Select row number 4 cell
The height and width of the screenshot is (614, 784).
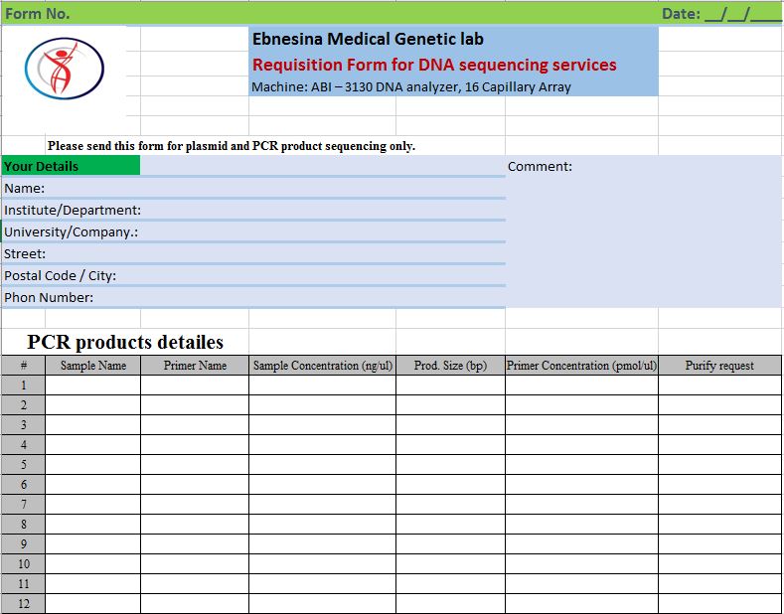[24, 445]
